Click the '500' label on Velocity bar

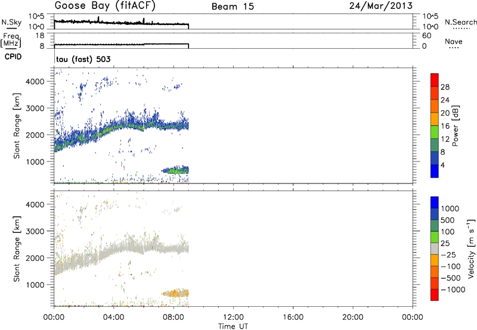coord(447,220)
